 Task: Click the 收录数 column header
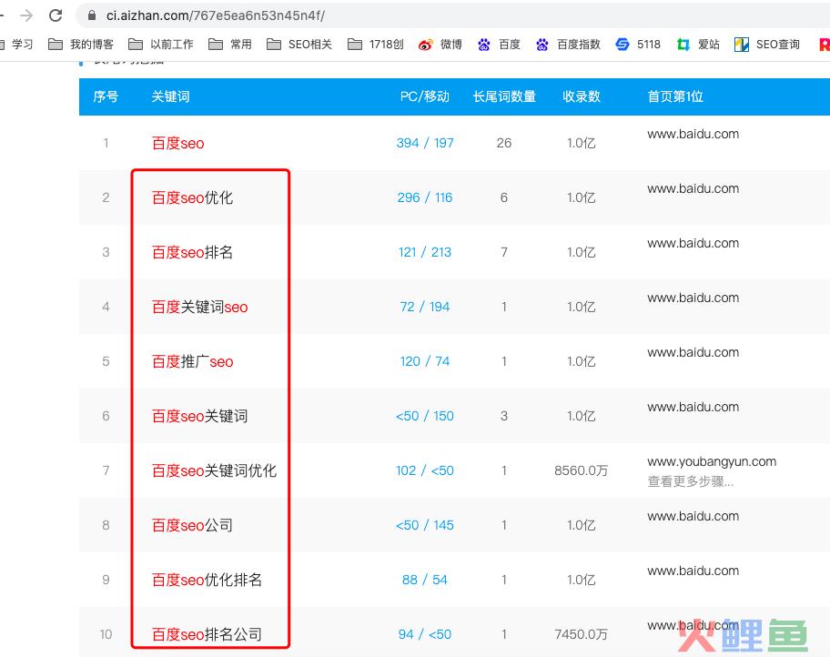click(x=582, y=96)
